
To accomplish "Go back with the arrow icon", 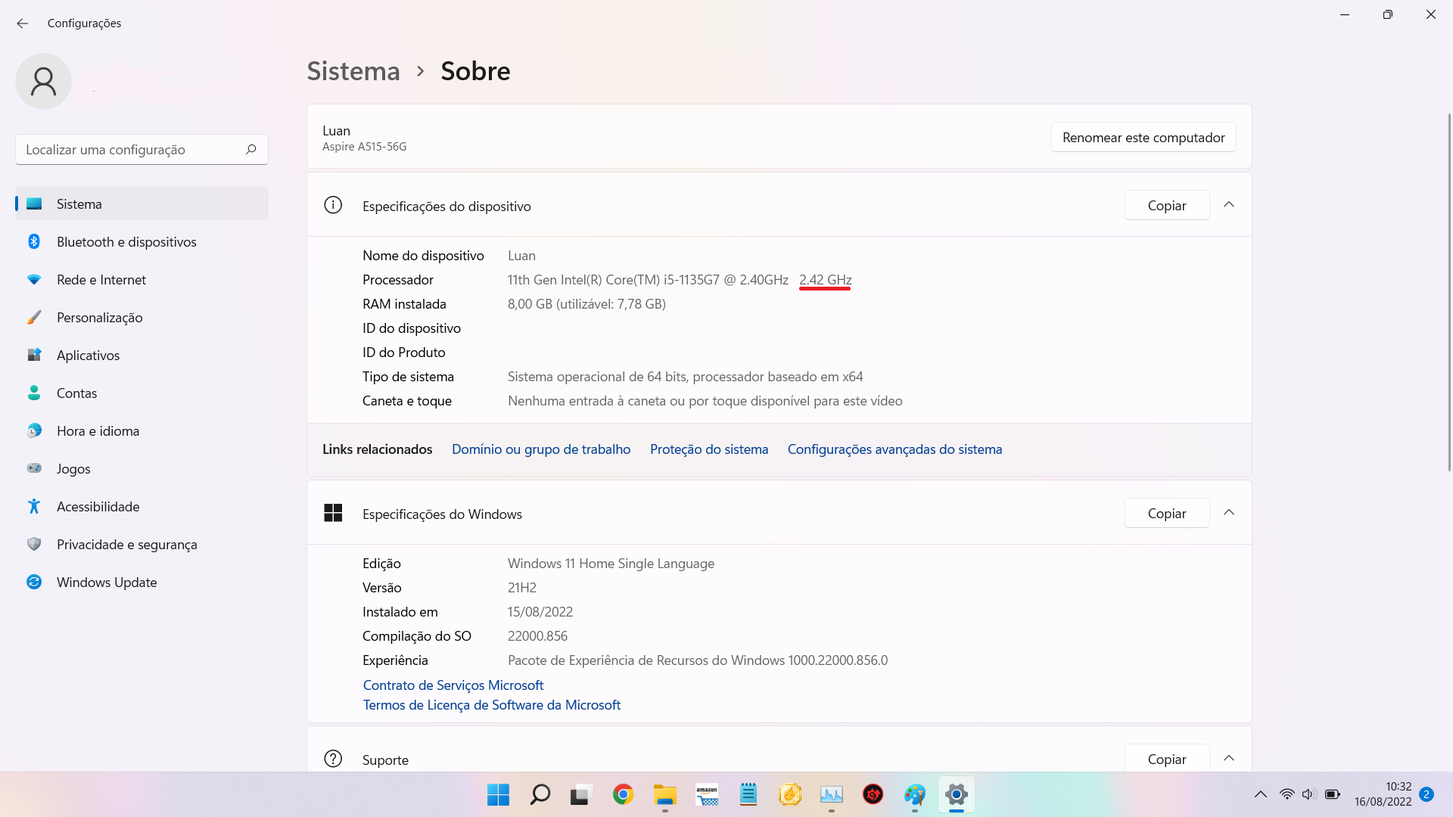I will click(23, 23).
